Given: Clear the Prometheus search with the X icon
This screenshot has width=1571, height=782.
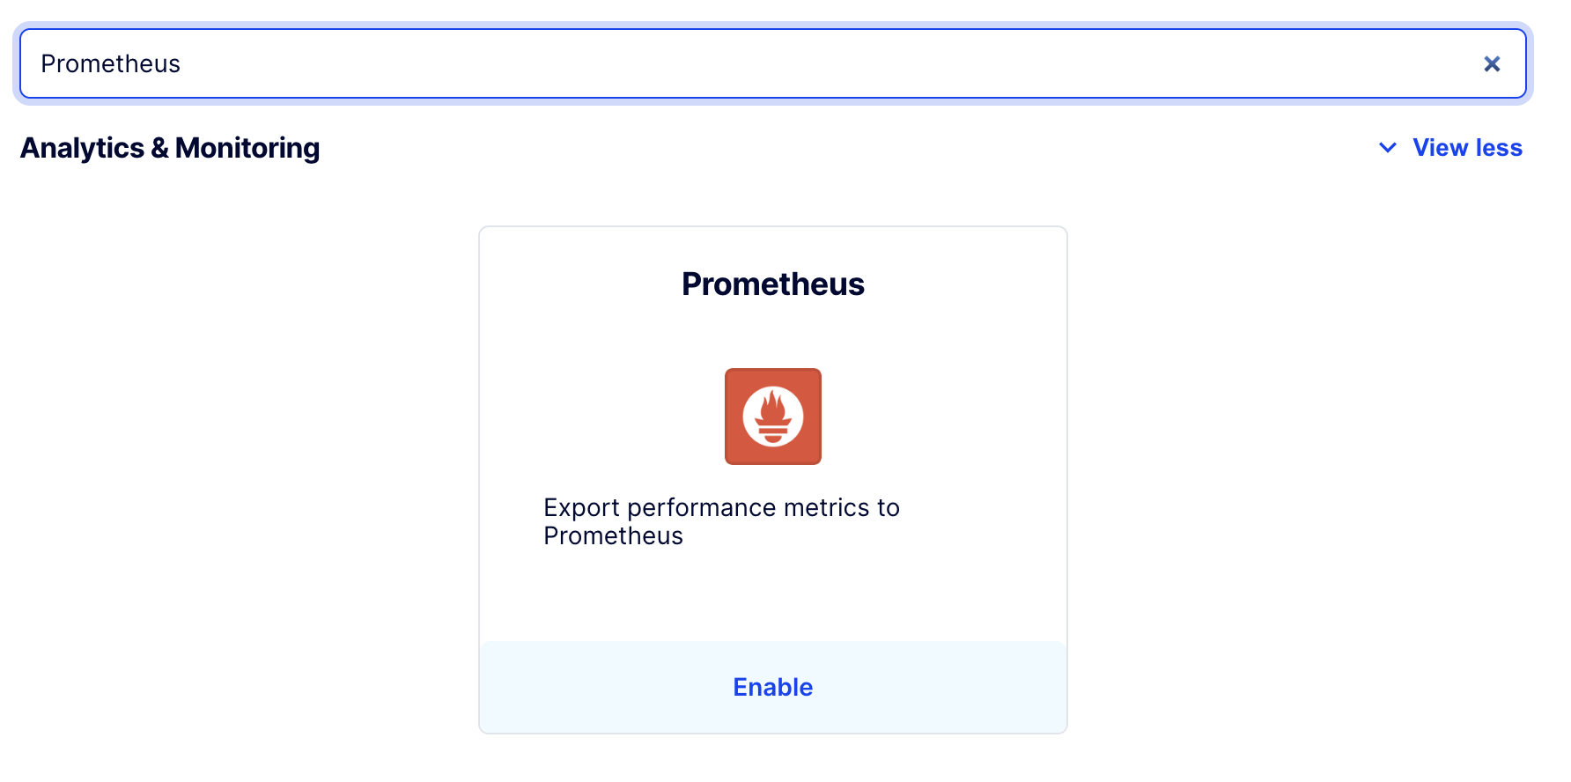Looking at the screenshot, I should (x=1492, y=63).
